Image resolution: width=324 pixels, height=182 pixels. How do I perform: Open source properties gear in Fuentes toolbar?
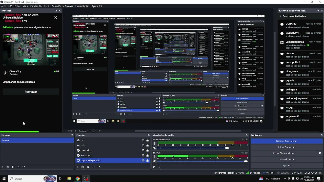point(88,167)
